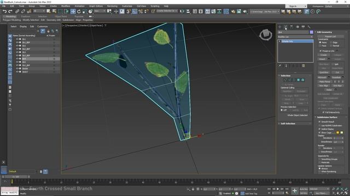Click the Repeat Last button

click(330, 36)
